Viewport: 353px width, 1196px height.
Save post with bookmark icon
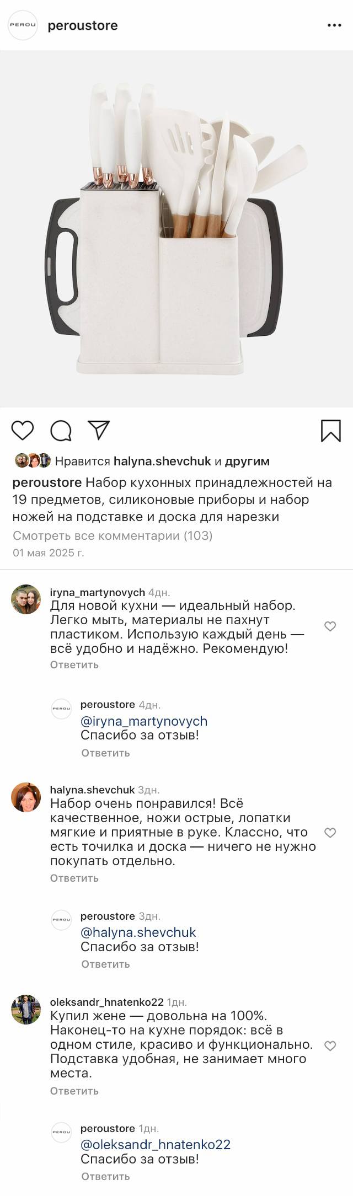[x=331, y=431]
